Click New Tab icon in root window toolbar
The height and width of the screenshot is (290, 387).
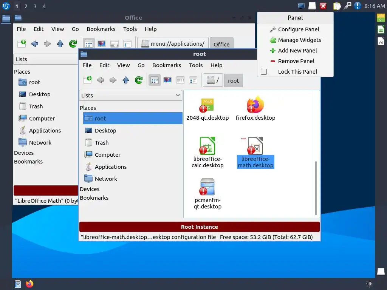pyautogui.click(x=87, y=80)
